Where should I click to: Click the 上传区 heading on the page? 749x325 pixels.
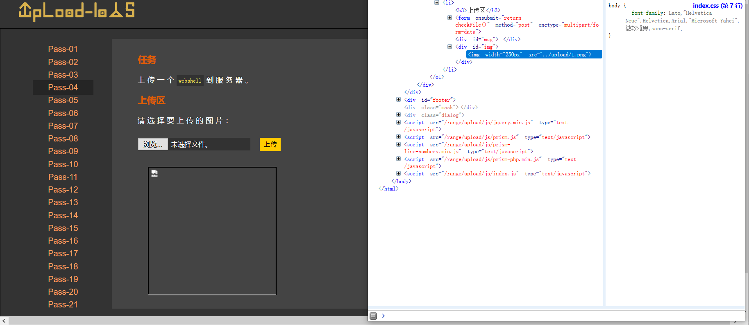point(151,100)
